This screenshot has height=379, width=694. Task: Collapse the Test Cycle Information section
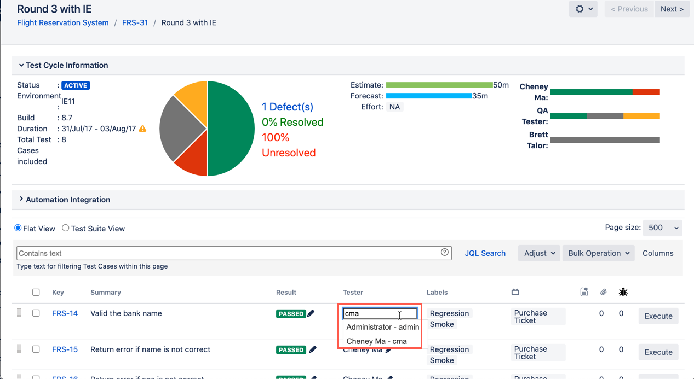(21, 65)
